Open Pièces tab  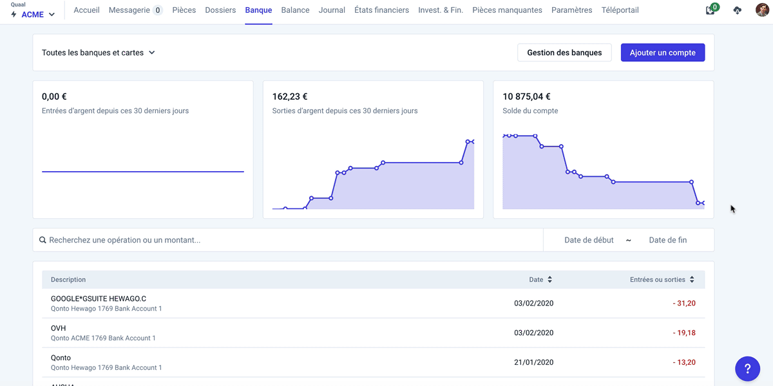(x=184, y=10)
